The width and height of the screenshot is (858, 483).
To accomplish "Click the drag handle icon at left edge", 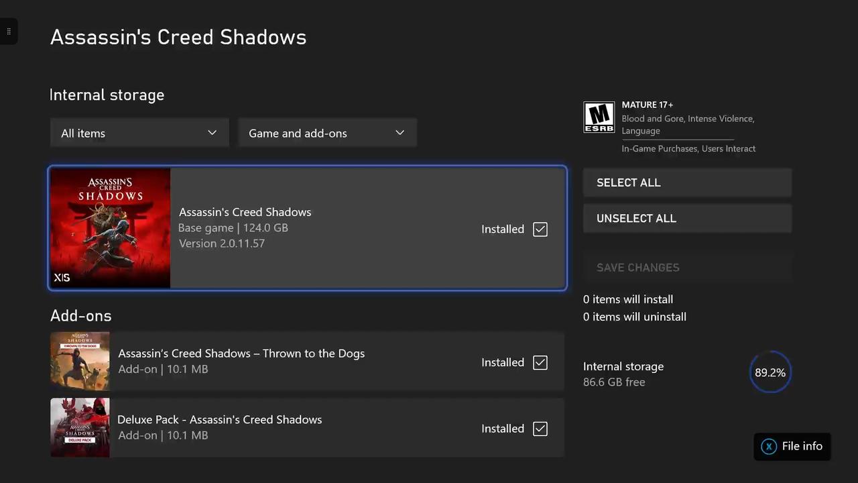I will 9,32.
